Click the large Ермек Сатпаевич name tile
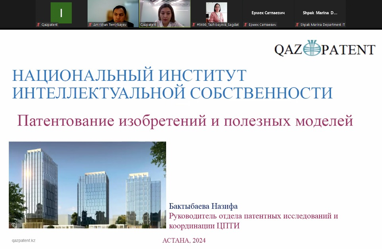382x249 pixels. click(268, 13)
